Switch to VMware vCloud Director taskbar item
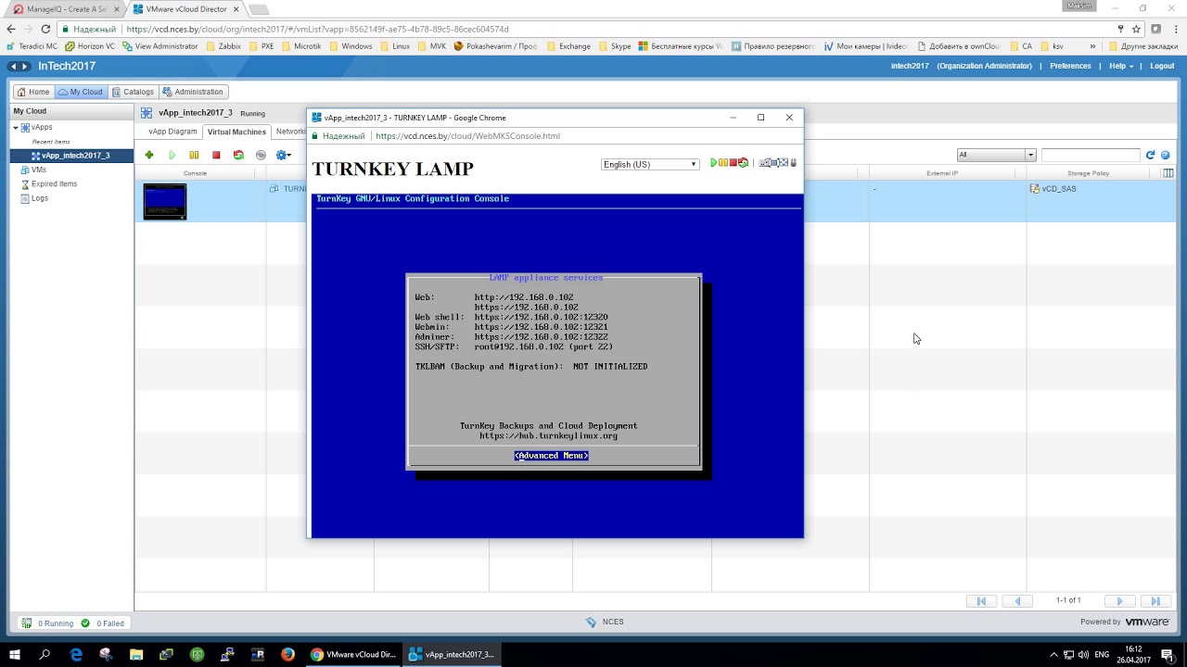Screen dimensions: 1187x667 click(352, 654)
